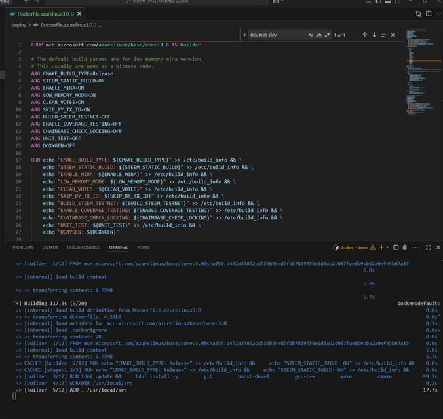This screenshot has width=443, height=419.
Task: Click the deploy breadcrumb folder
Action: point(18,25)
